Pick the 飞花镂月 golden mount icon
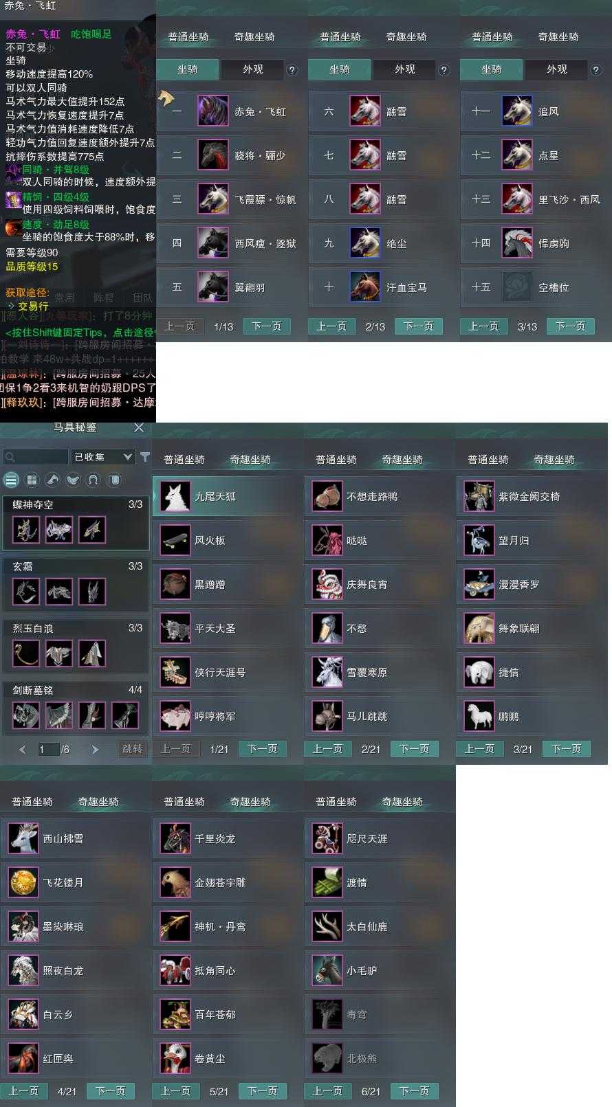Image resolution: width=612 pixels, height=1107 pixels. (x=23, y=882)
